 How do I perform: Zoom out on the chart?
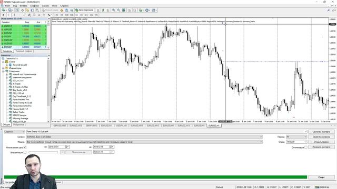pos(118,10)
